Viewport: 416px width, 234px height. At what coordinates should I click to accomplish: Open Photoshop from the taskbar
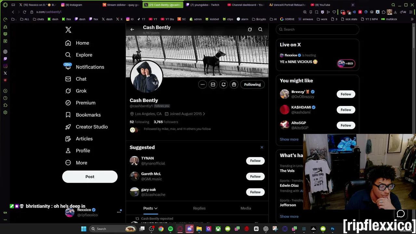click(332, 229)
